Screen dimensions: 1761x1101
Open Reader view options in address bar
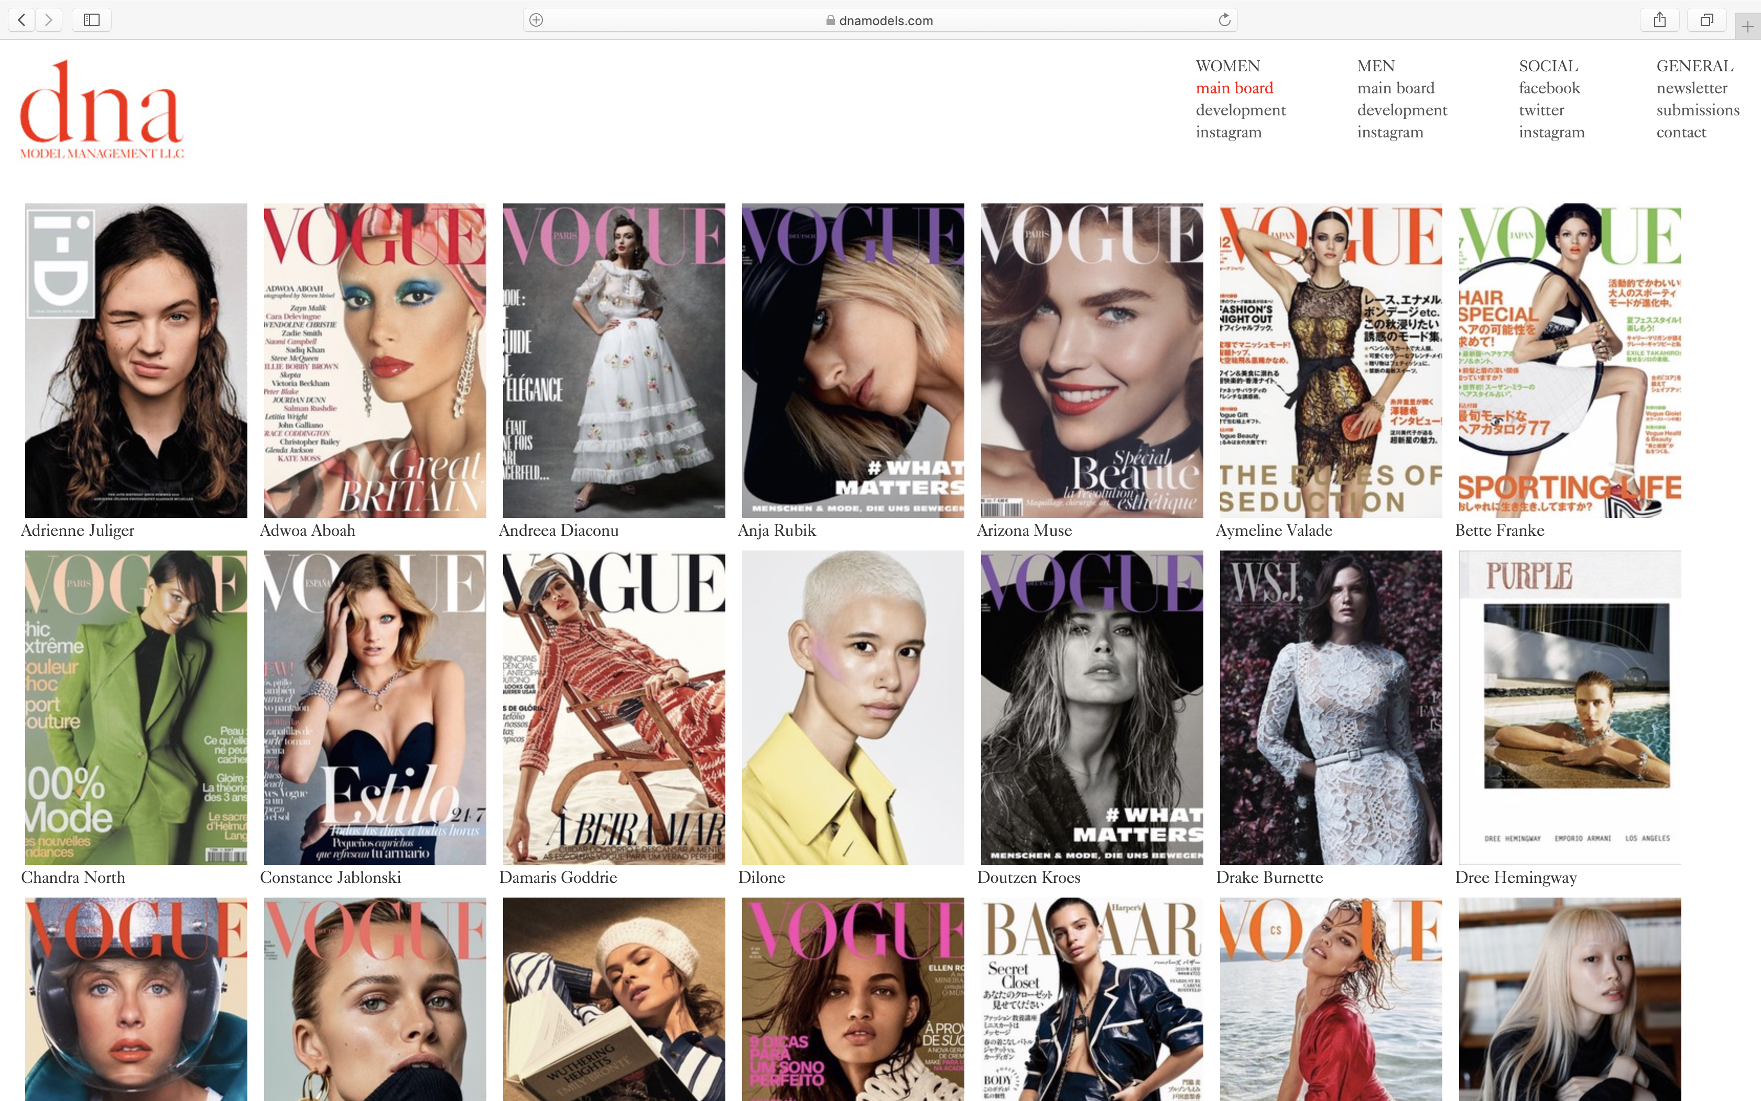point(536,20)
